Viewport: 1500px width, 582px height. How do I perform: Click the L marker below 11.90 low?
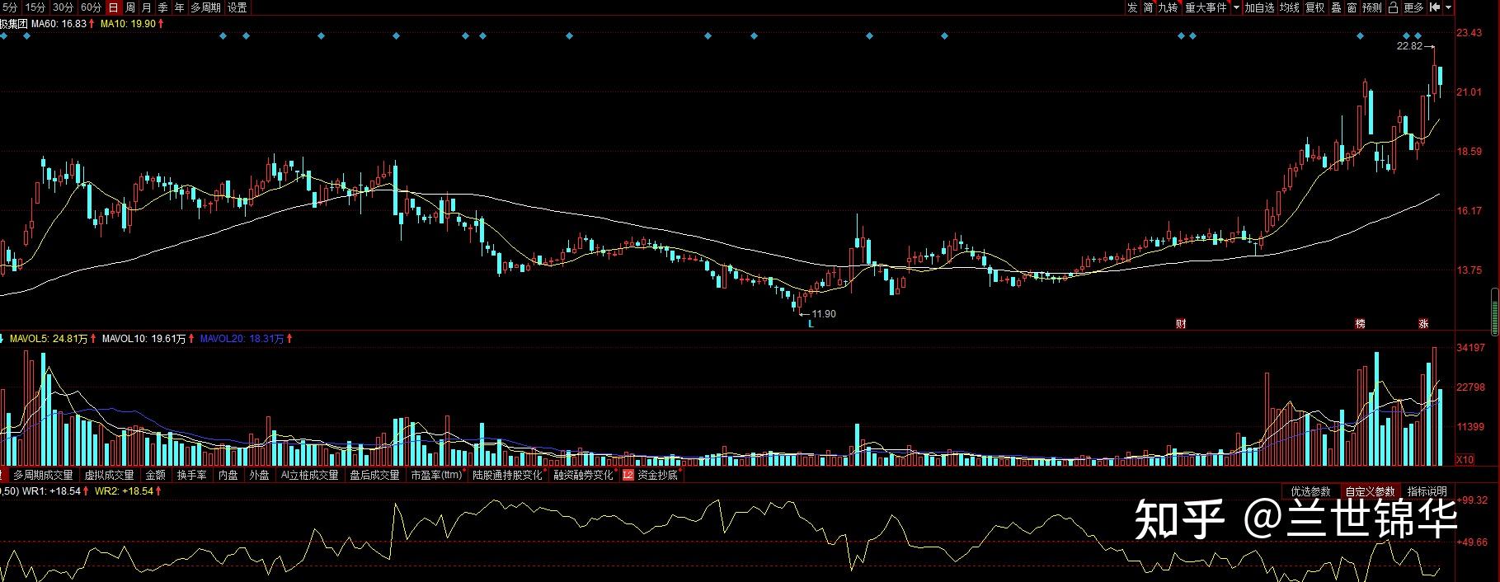coord(811,325)
